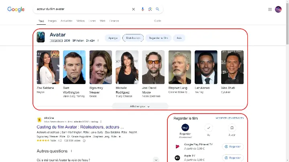Image resolution: width=289 pixels, height=162 pixels.
Task: Open Joel David Moore photo card
Action: point(153,67)
